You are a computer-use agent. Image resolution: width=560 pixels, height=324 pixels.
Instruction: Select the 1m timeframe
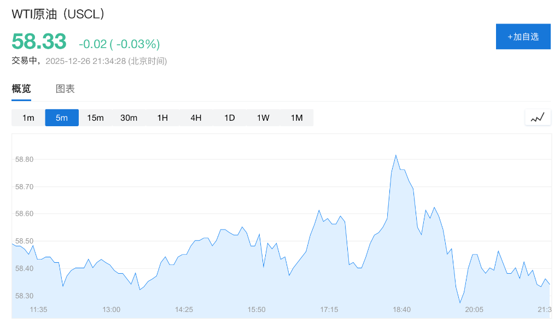[x=28, y=118]
